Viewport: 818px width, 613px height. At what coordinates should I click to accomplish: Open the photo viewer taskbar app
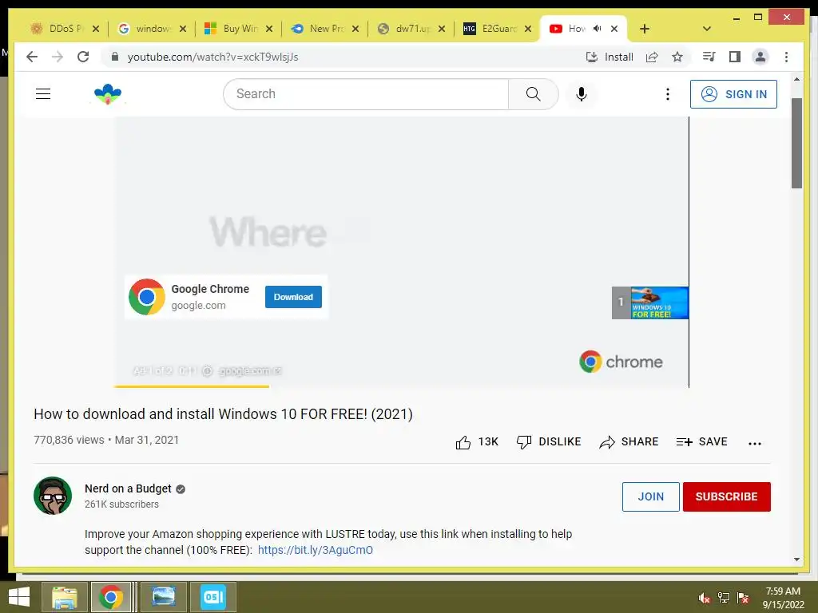pyautogui.click(x=163, y=597)
